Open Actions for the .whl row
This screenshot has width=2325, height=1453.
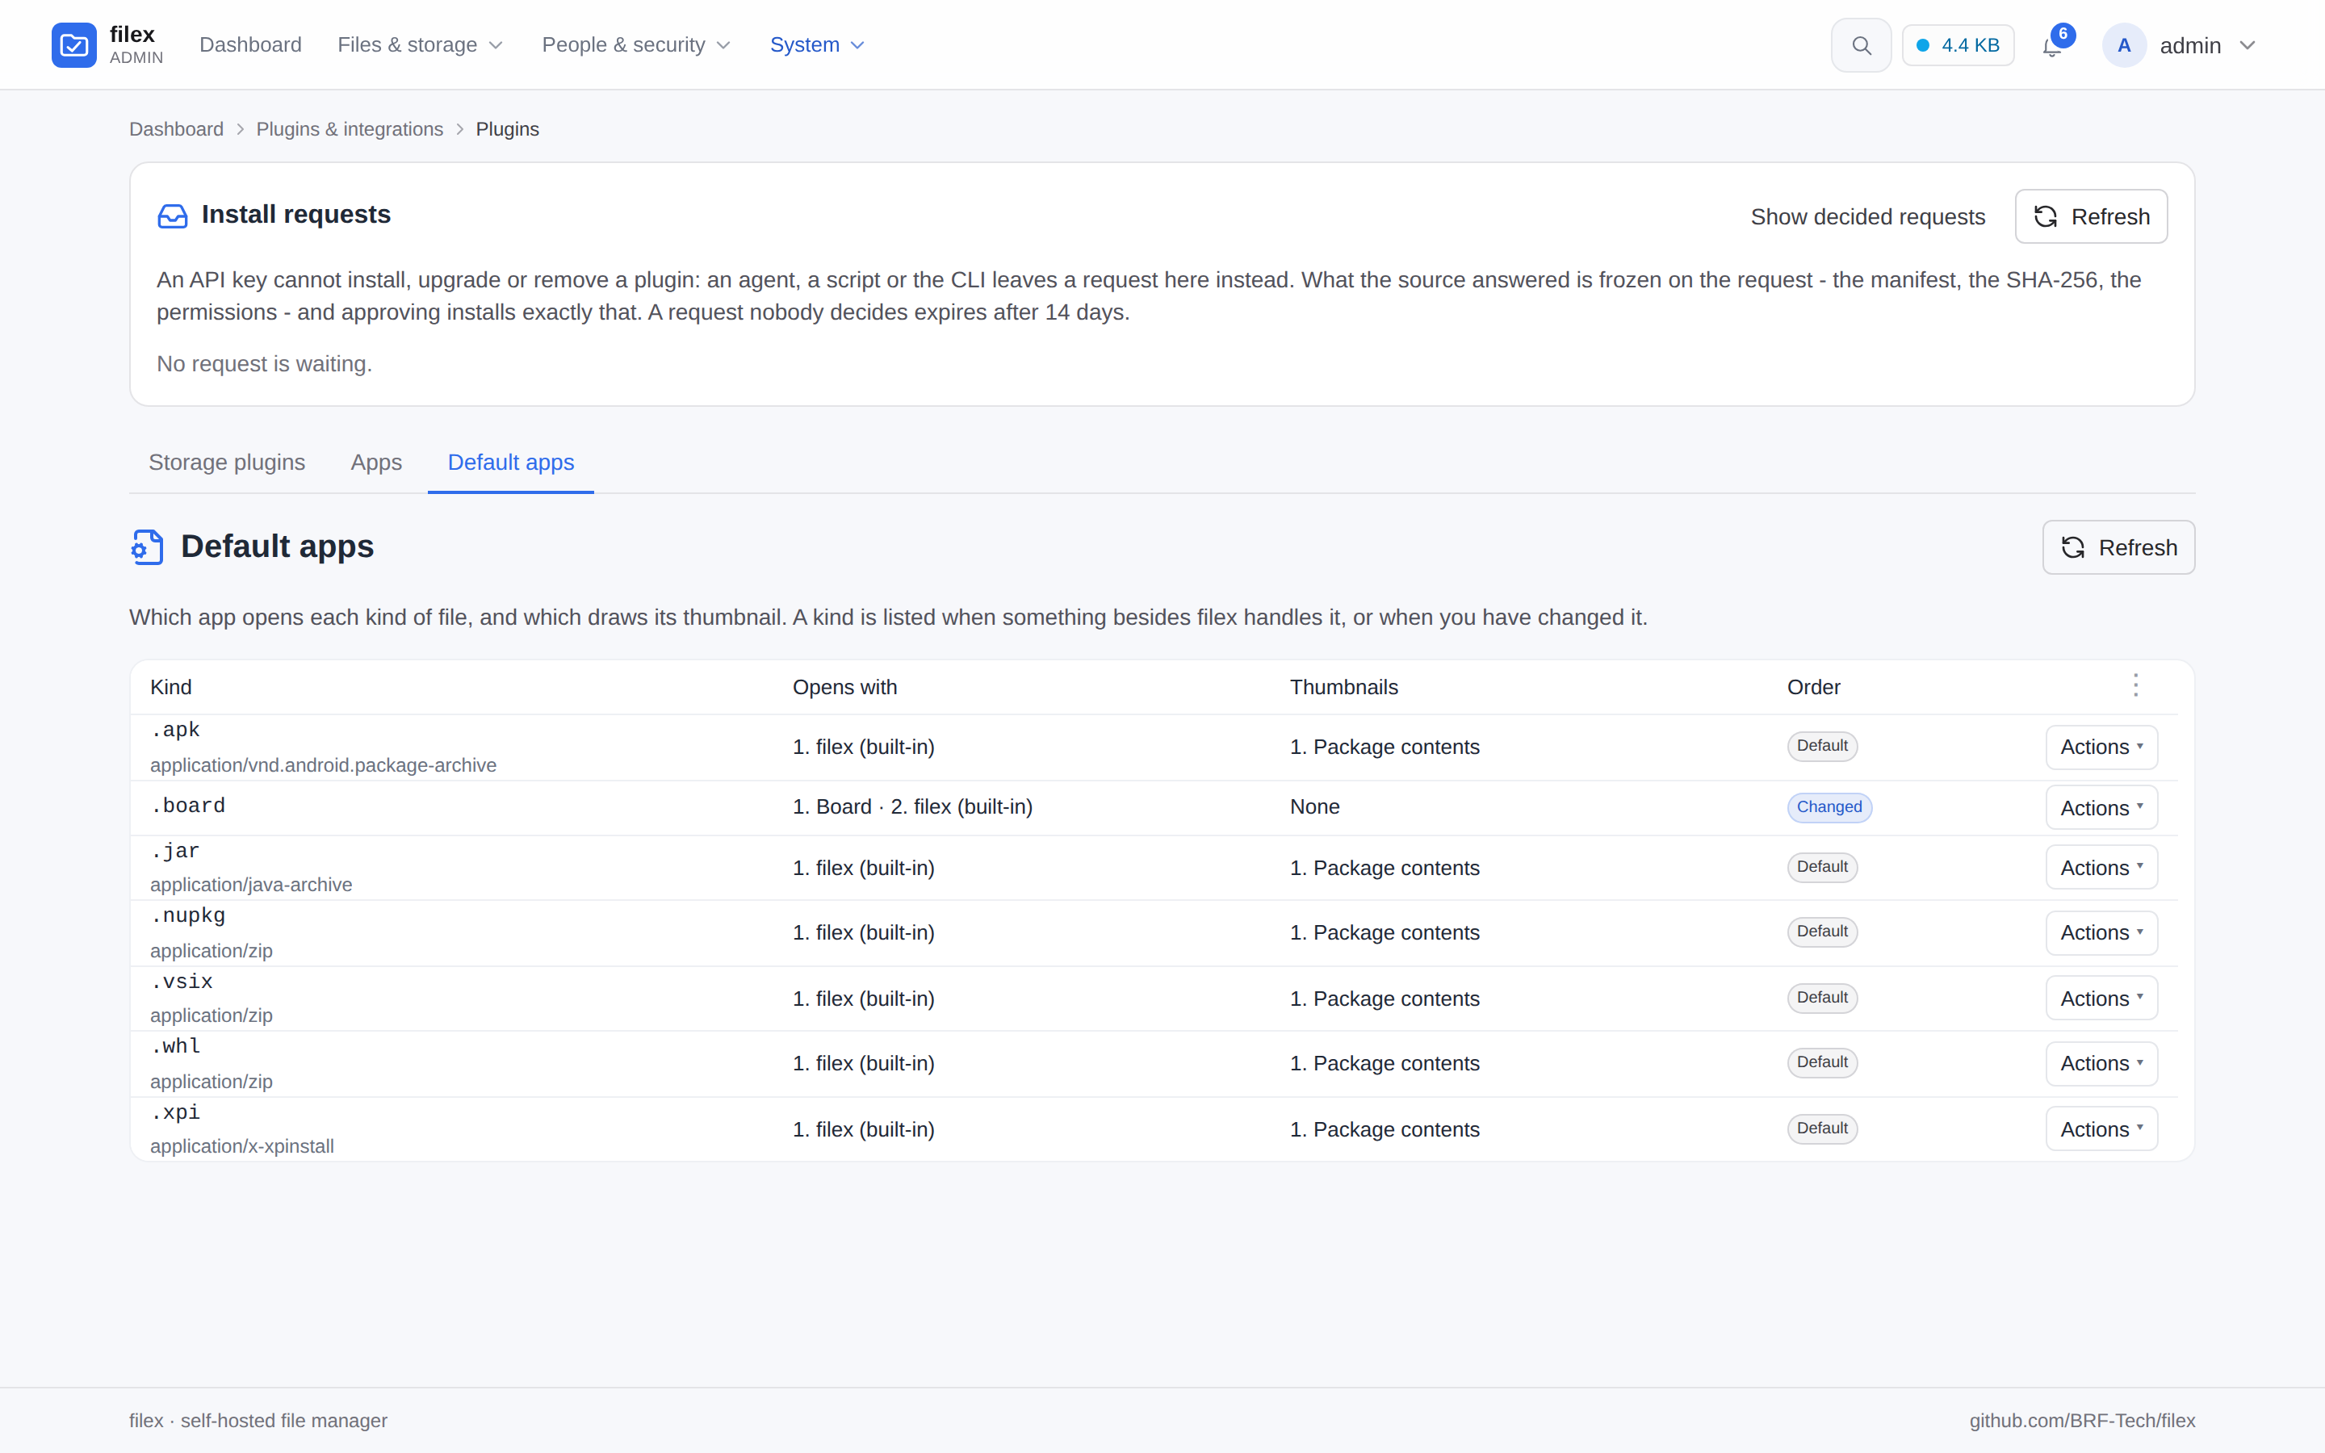[x=2101, y=1063]
